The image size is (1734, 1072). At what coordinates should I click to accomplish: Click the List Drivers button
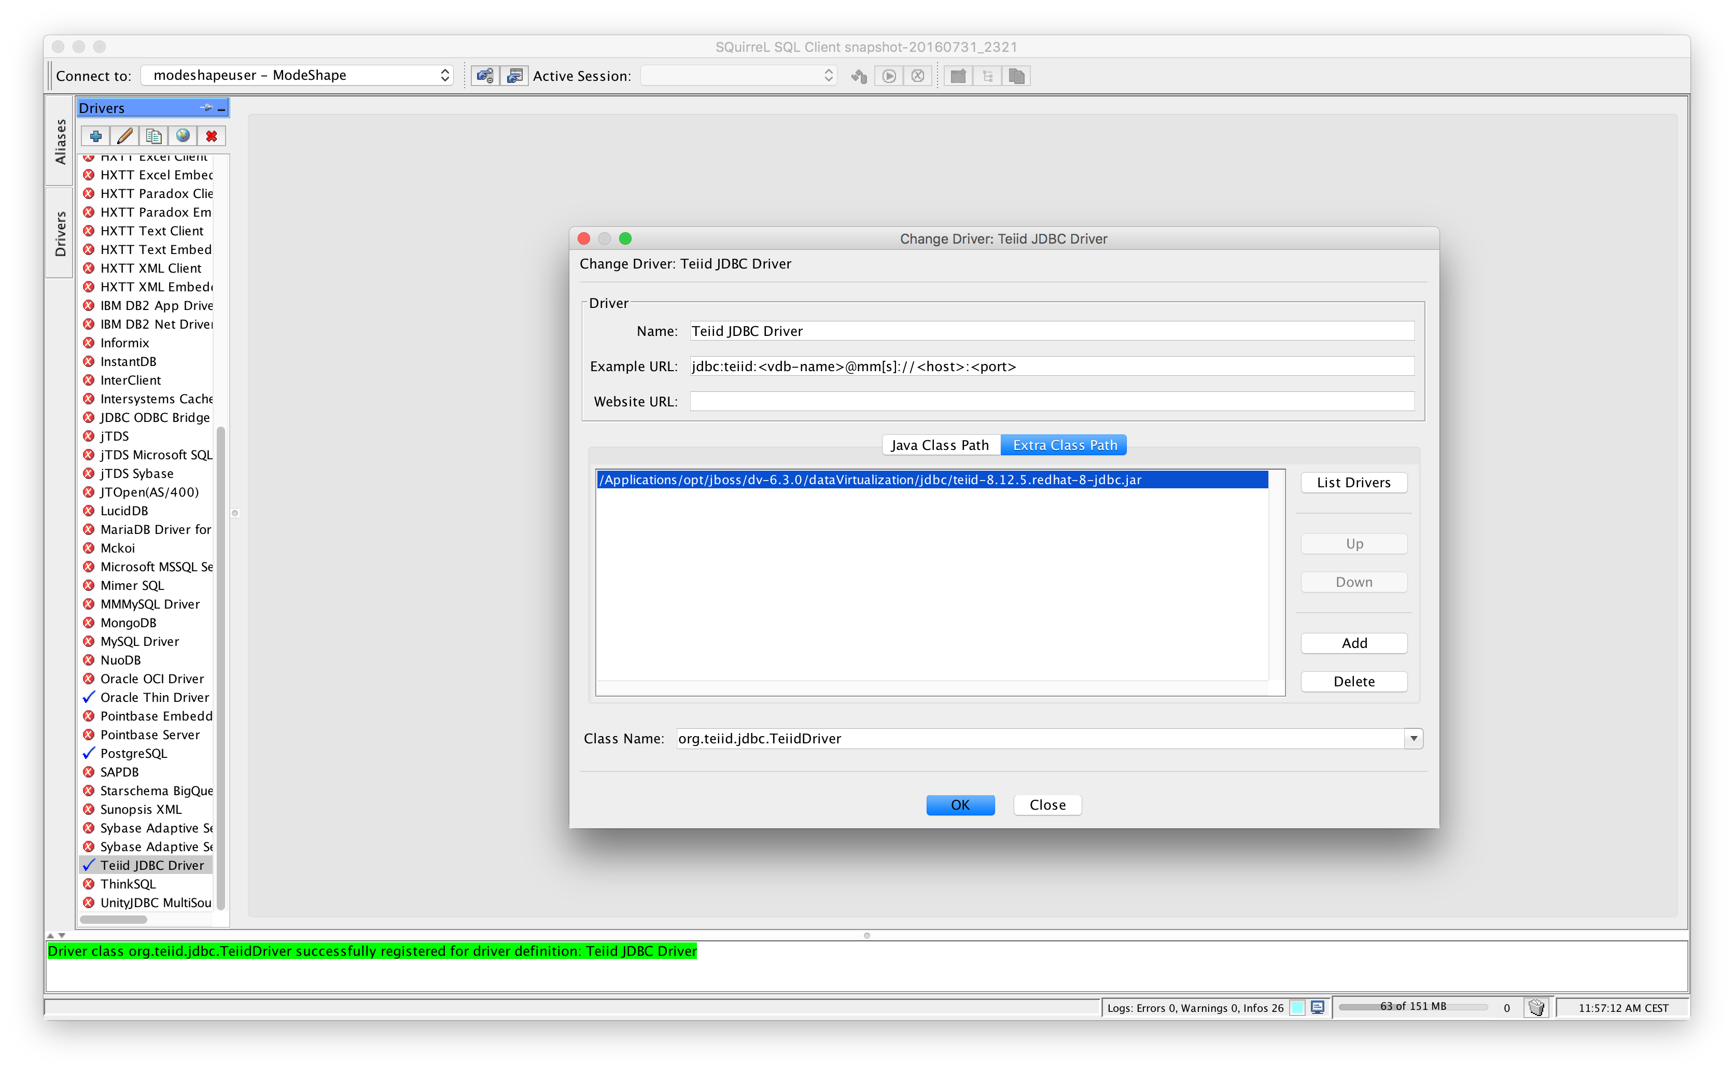pos(1353,482)
